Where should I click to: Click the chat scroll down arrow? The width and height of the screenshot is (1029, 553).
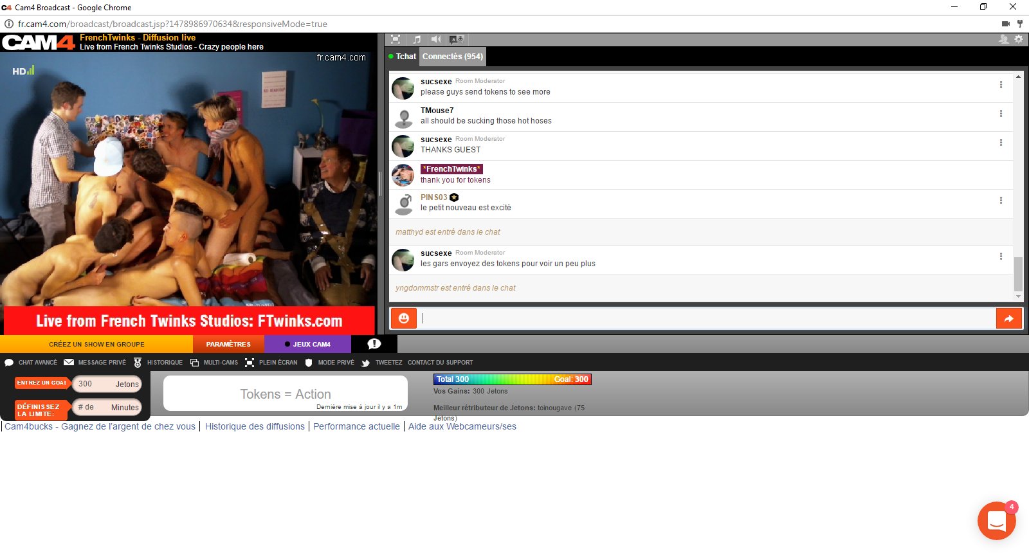1018,296
